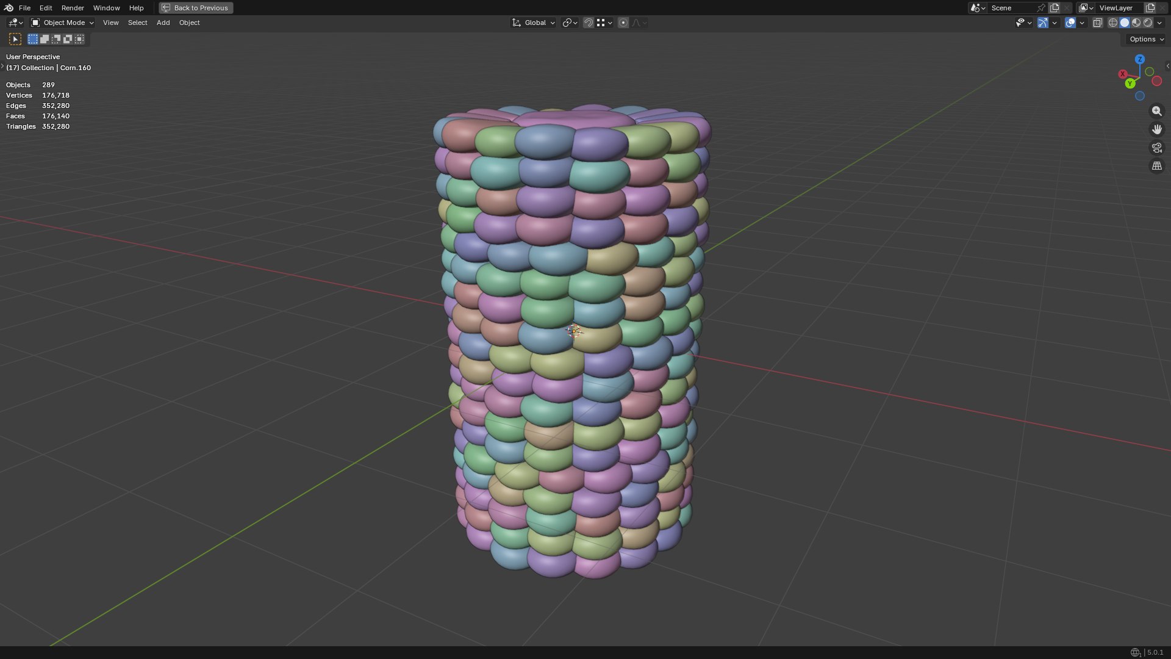Click the Back to Previous button

(196, 8)
